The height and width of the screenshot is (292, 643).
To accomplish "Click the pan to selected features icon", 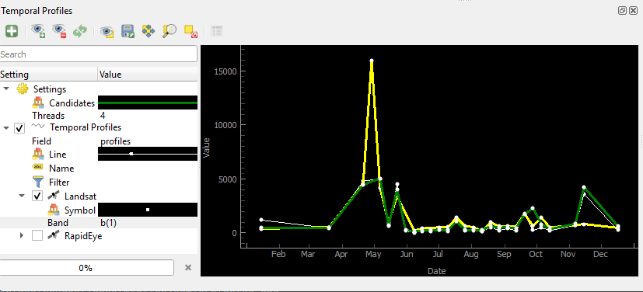I will point(149,31).
